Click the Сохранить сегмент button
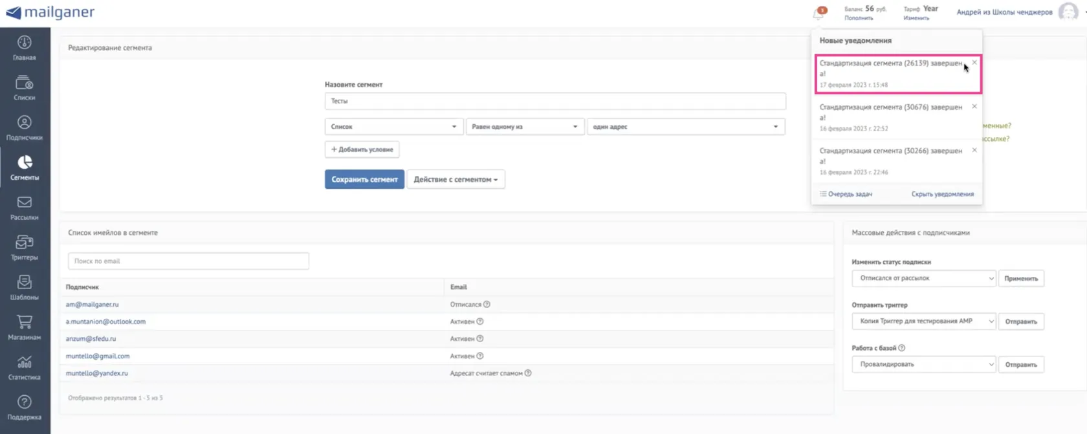Image resolution: width=1087 pixels, height=434 pixels. [364, 179]
